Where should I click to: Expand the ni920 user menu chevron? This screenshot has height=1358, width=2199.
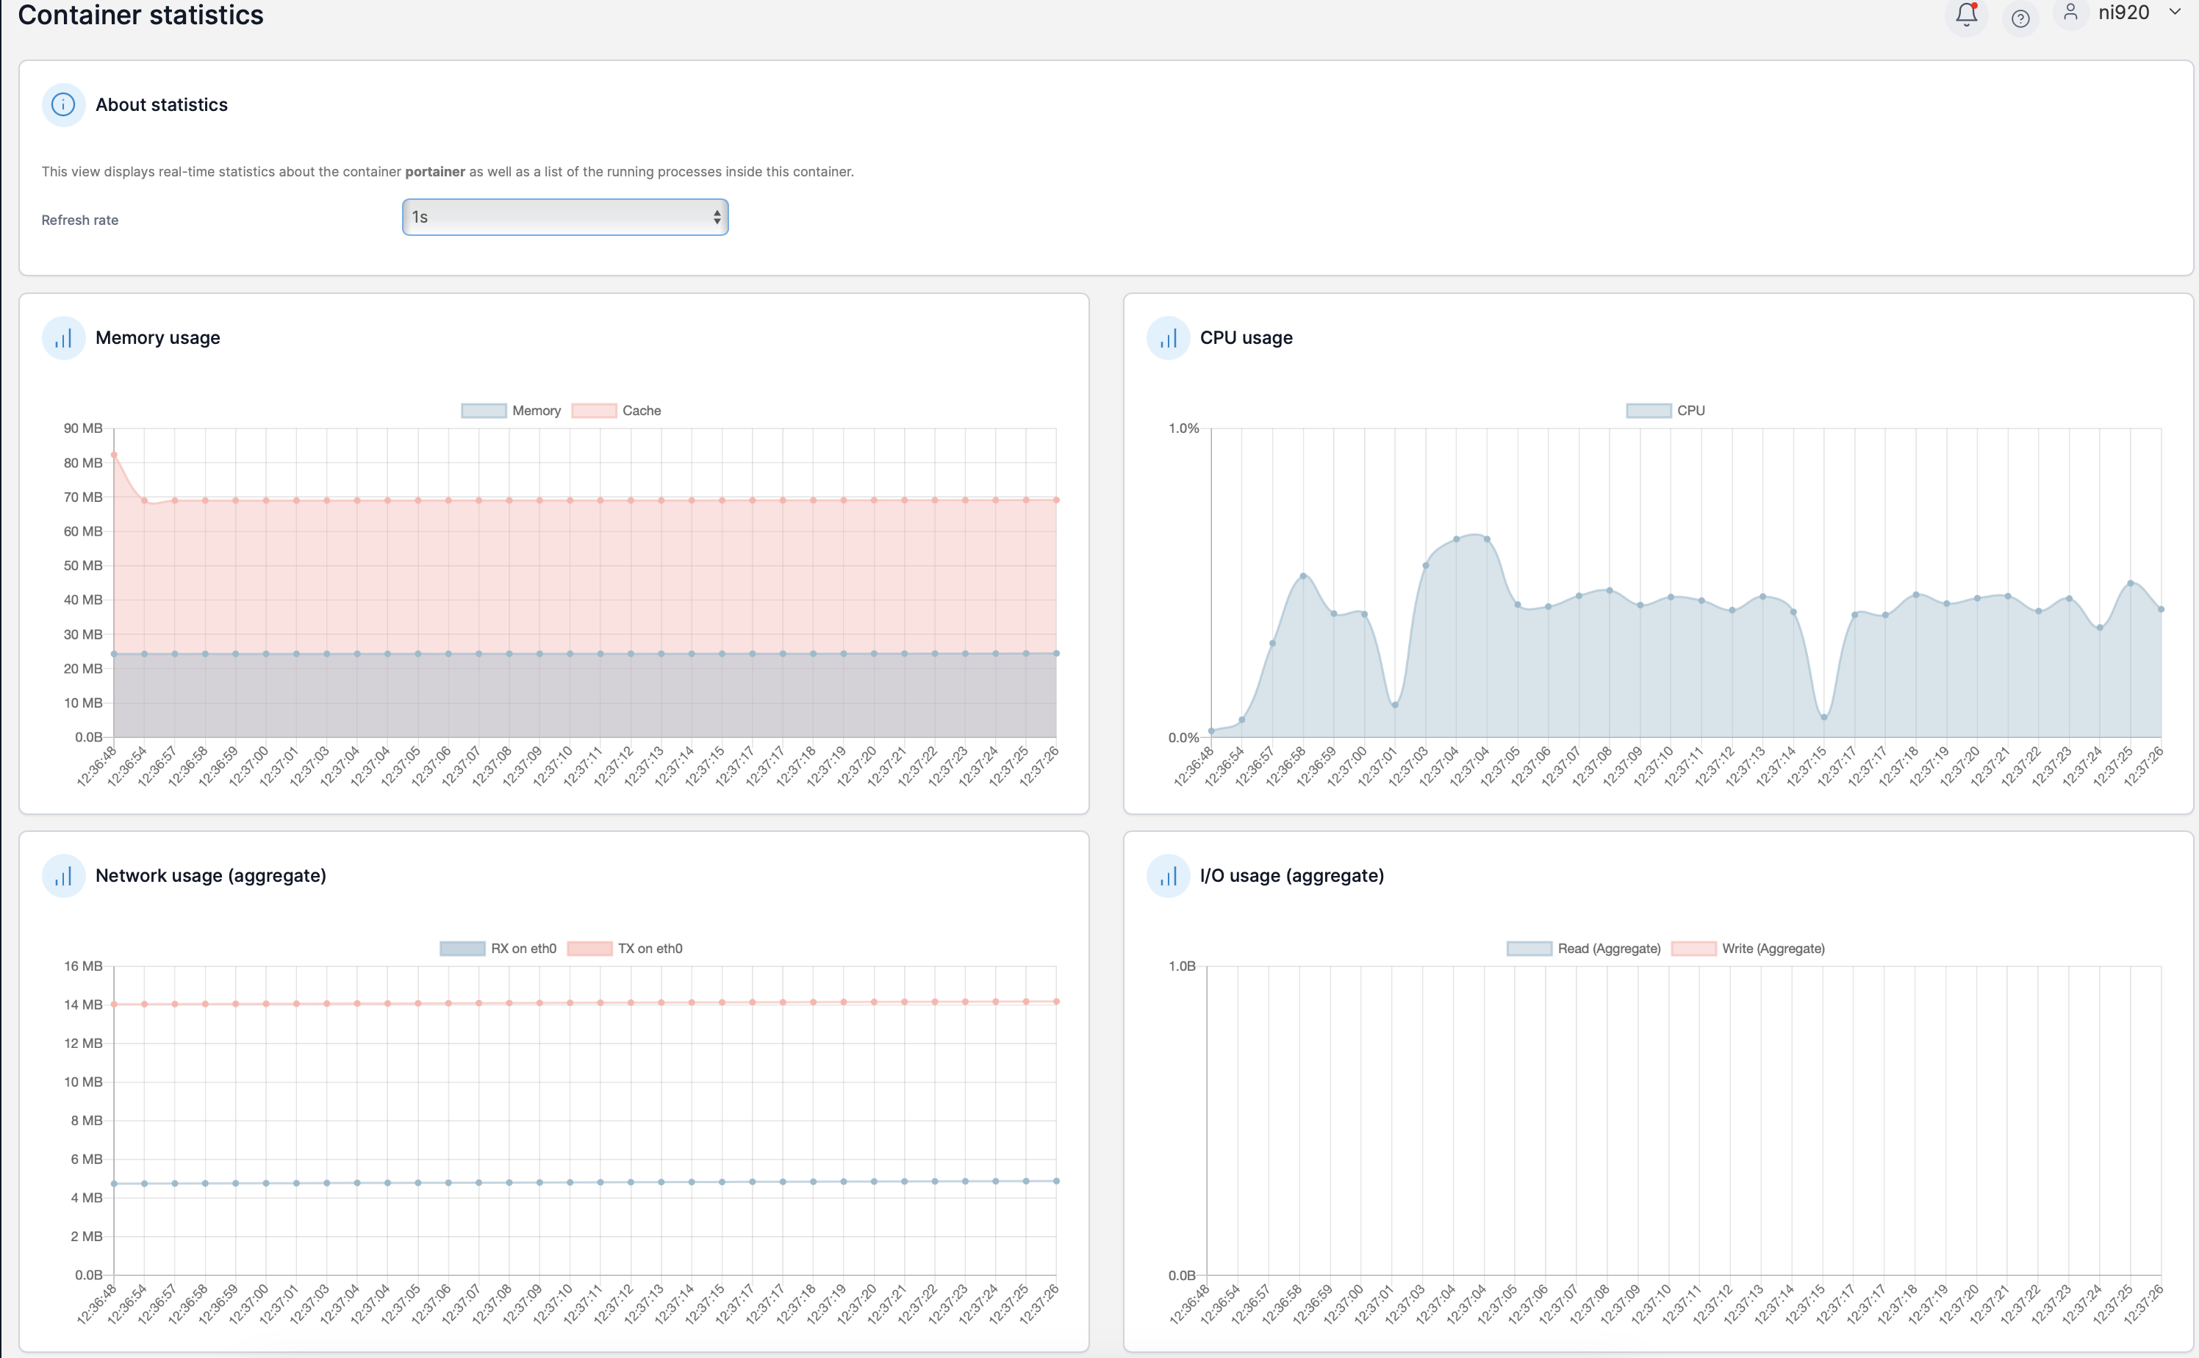2175,12
